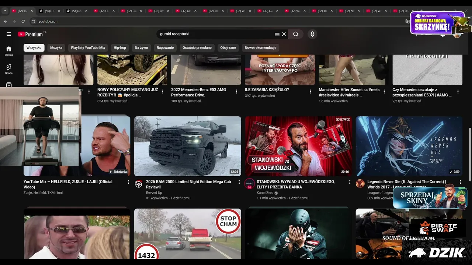This screenshot has height=265, width=472.
Task: Open Shorts from the sidebar
Action: pyautogui.click(x=9, y=69)
